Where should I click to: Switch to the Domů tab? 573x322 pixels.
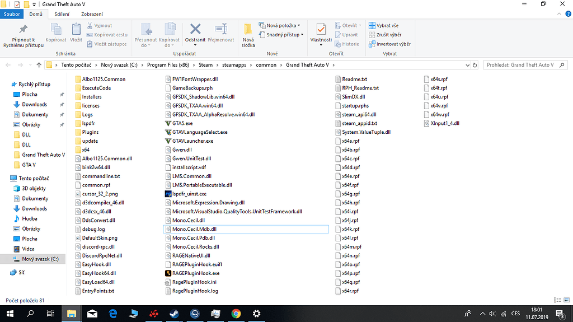pyautogui.click(x=36, y=14)
